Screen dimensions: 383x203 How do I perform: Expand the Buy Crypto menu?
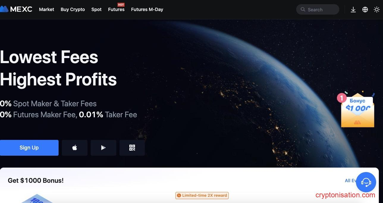pyautogui.click(x=73, y=10)
